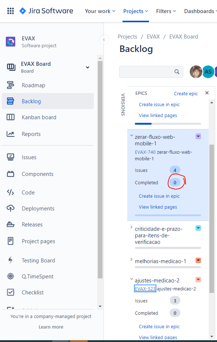The width and height of the screenshot is (217, 342).
Task: Click the EVAX project avatar icon
Action: [11, 42]
